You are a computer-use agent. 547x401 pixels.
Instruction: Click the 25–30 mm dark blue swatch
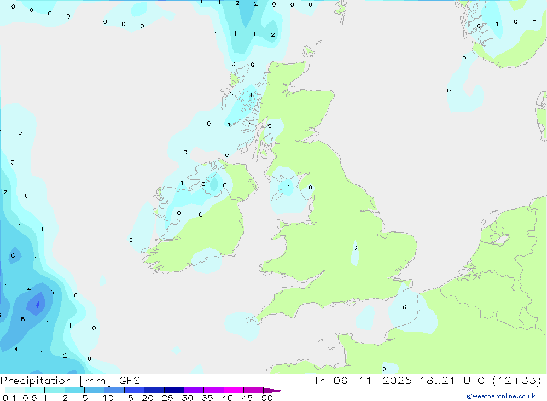click(x=174, y=390)
